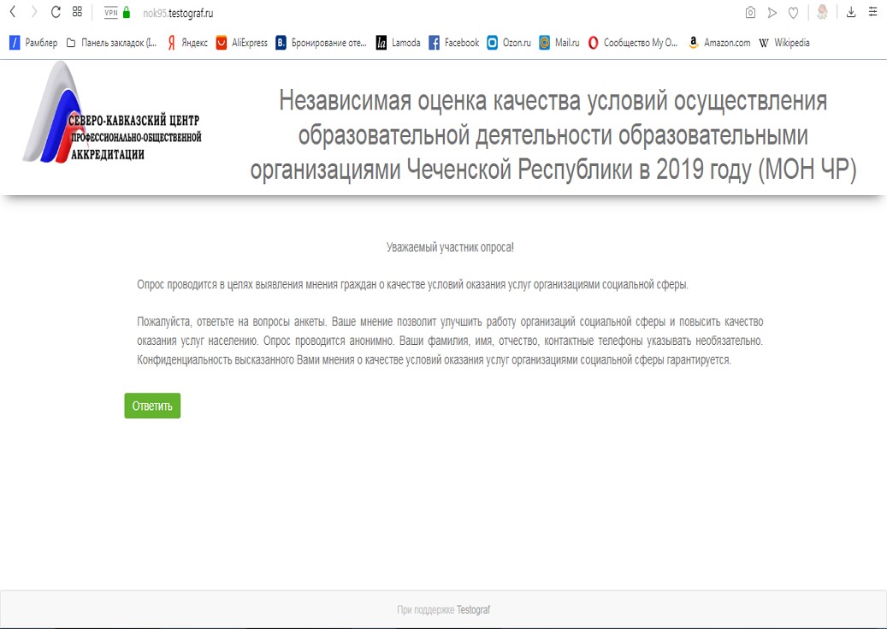Open the Бронирование оте... bookmark

[321, 43]
